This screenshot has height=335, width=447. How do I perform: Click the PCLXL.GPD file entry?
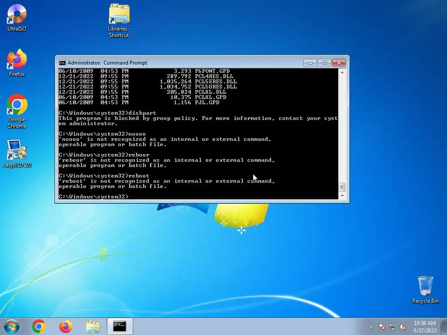tap(143, 97)
